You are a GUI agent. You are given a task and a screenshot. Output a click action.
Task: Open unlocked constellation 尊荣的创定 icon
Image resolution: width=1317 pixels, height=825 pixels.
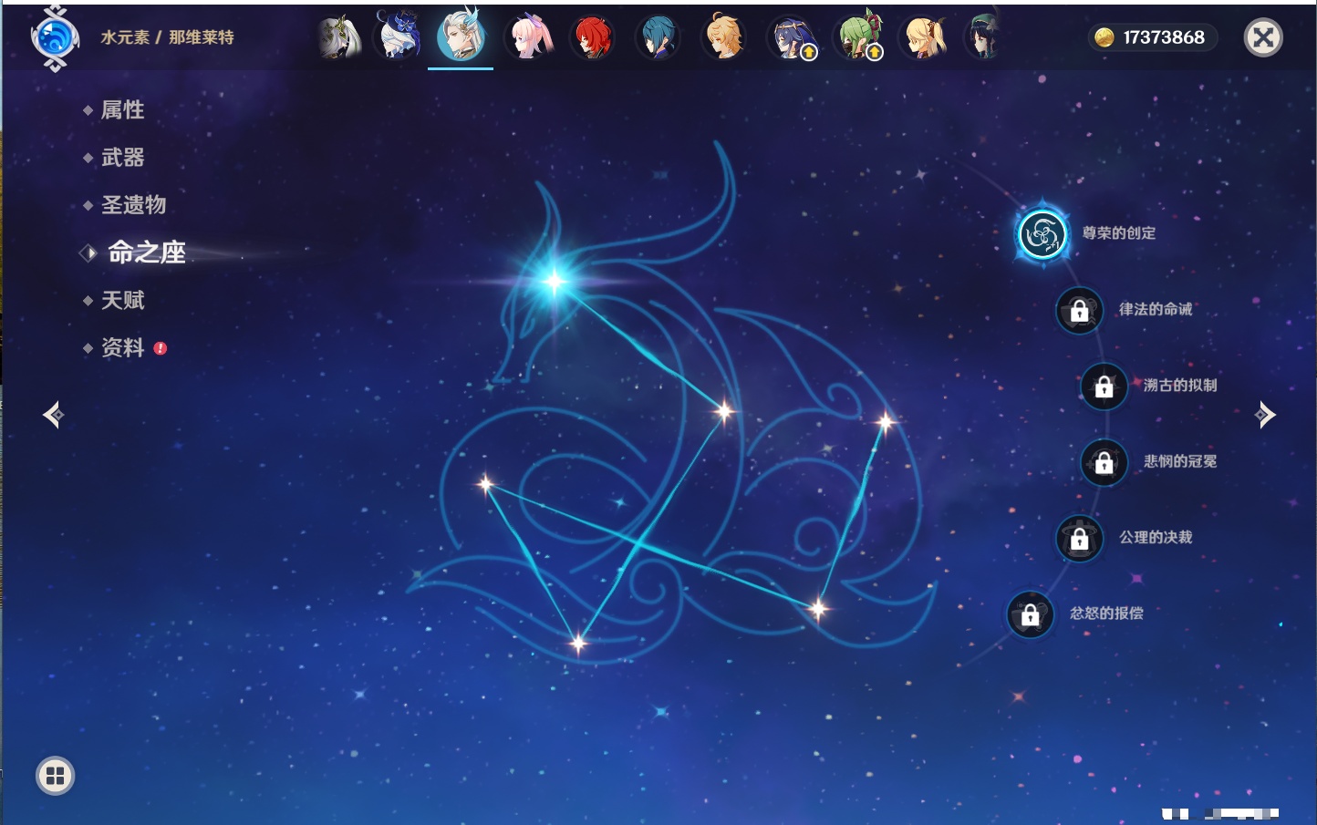pos(1042,234)
